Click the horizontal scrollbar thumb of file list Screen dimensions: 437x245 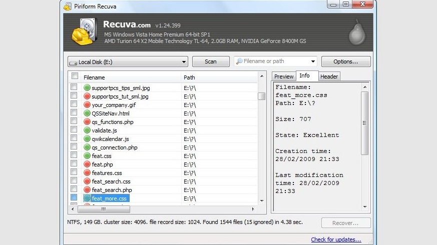coord(104,209)
